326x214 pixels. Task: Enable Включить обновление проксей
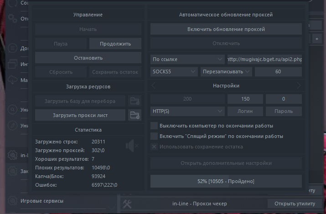click(x=226, y=29)
